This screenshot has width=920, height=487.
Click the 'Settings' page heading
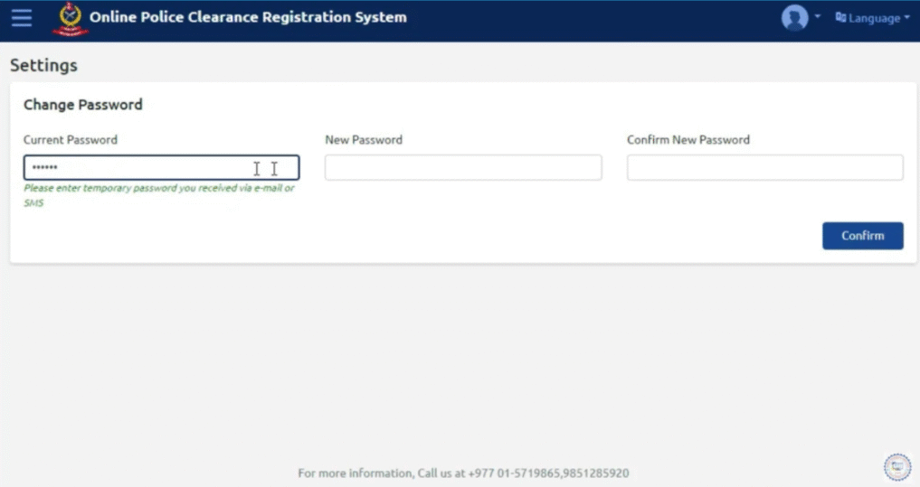(43, 65)
